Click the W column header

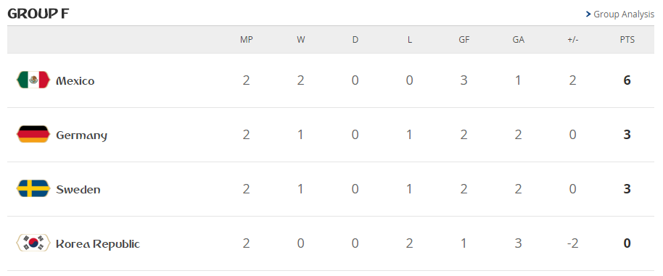pos(300,40)
